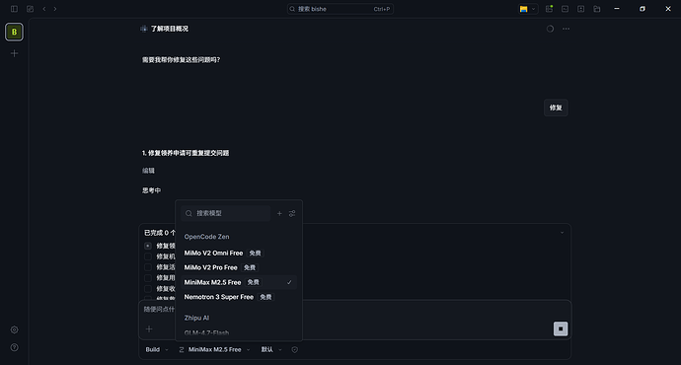The height and width of the screenshot is (365, 681).
Task: Click the circular progress icon near session title
Action: point(550,29)
